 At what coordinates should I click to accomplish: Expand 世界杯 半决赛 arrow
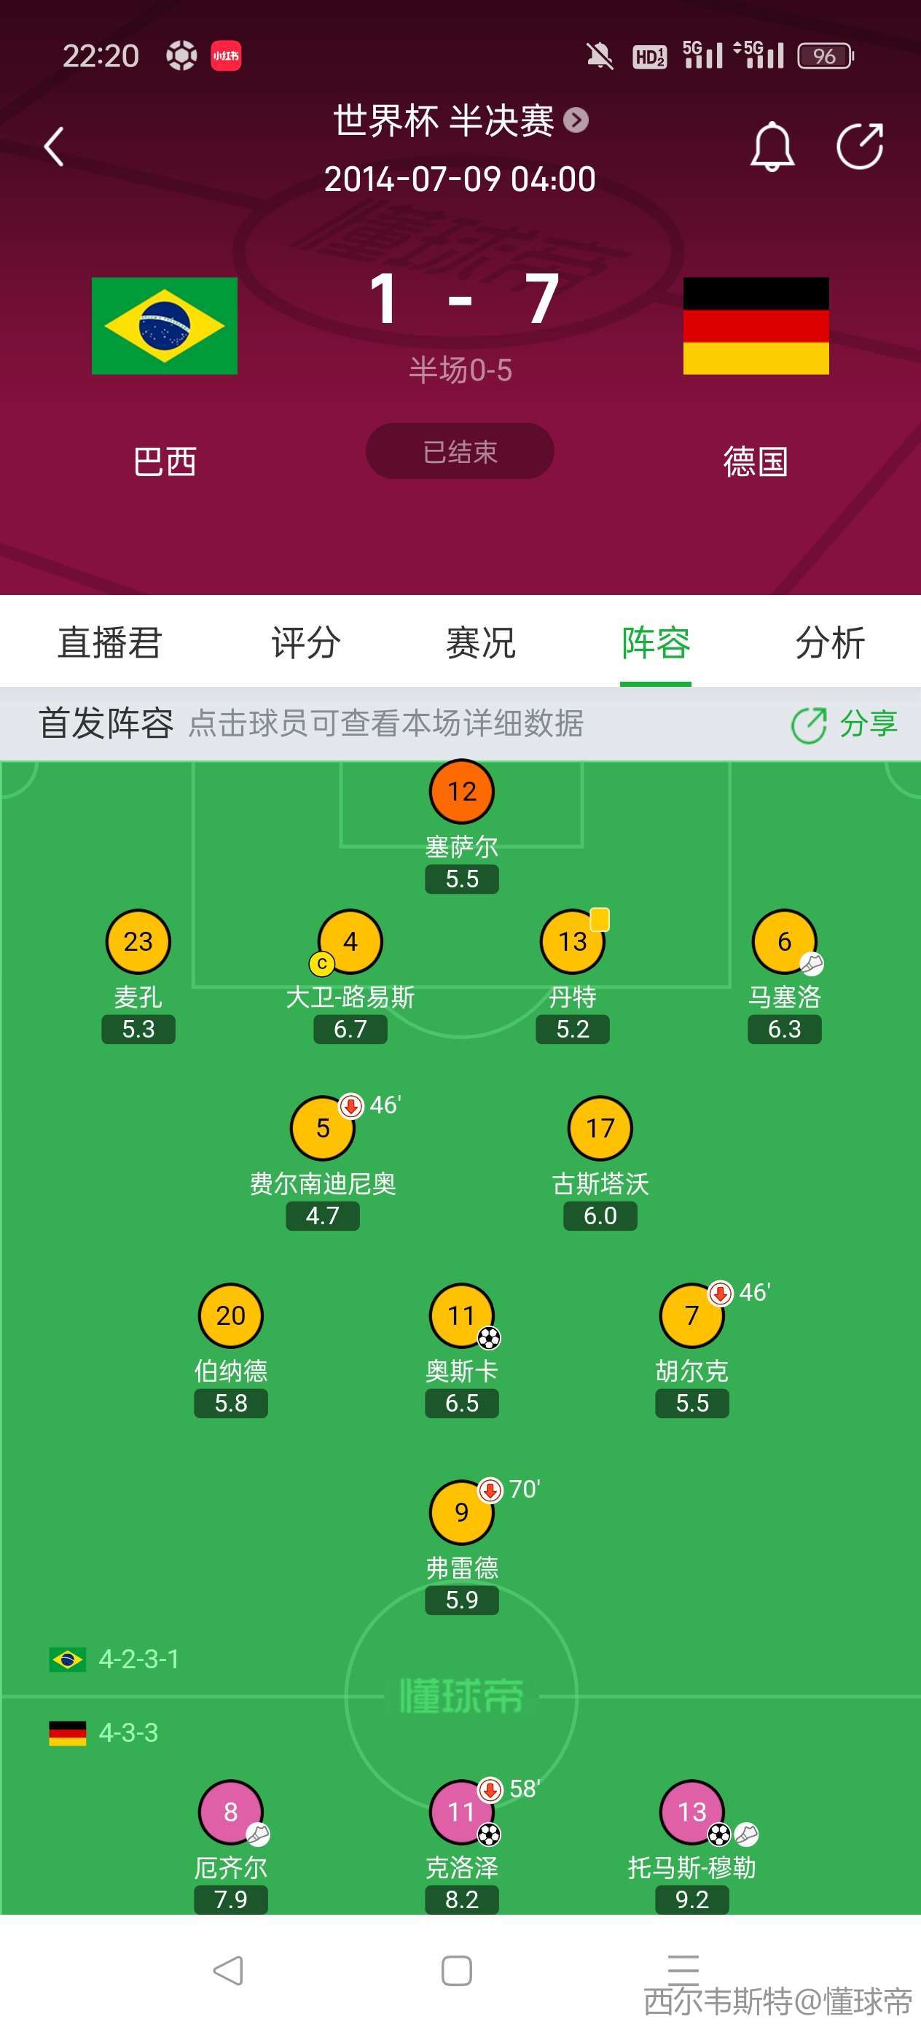(x=576, y=120)
